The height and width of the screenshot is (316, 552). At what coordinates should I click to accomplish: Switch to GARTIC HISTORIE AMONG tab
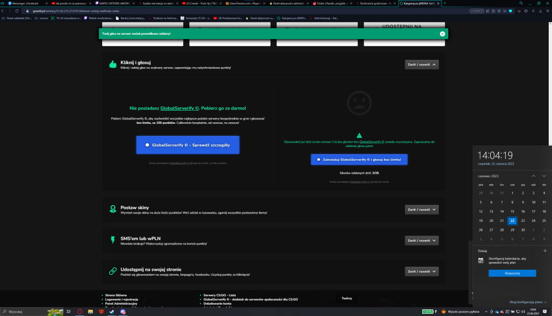114,3
